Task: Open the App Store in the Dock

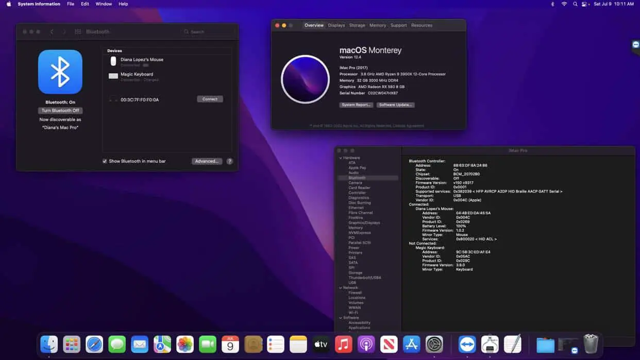Action: (412, 344)
